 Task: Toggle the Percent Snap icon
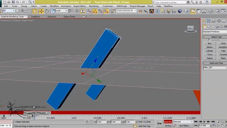[x=100, y=11]
